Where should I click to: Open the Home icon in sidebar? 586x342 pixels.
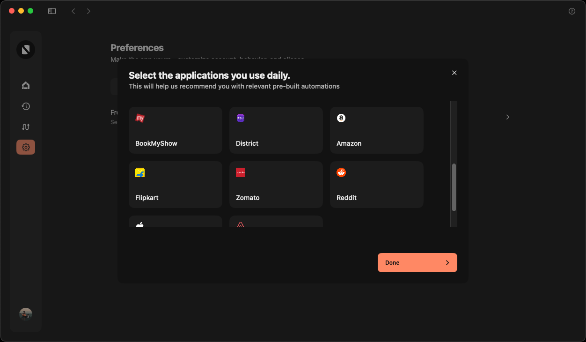pos(26,85)
